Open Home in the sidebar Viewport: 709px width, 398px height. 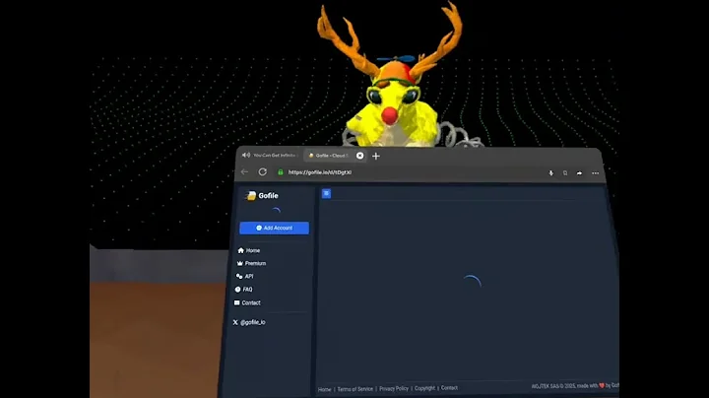click(x=249, y=250)
